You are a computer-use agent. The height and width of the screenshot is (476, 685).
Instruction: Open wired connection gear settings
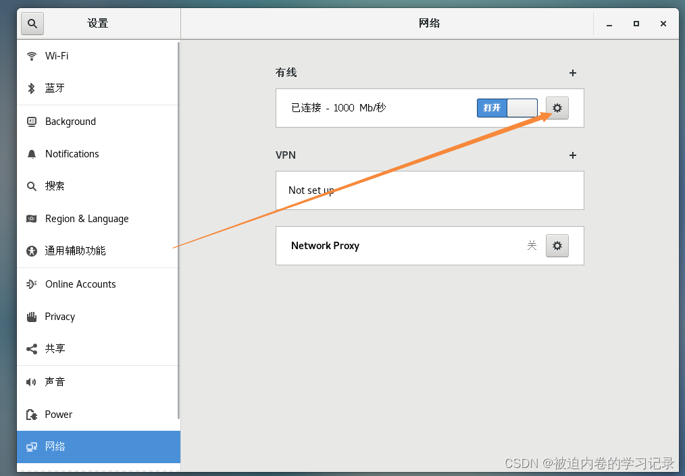(x=557, y=108)
